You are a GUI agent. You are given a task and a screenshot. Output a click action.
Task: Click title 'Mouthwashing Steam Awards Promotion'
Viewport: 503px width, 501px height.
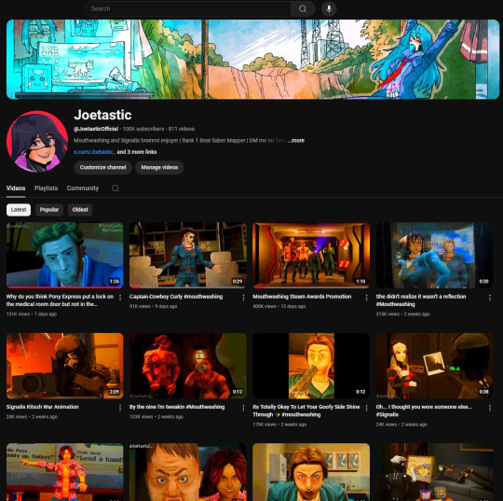click(302, 297)
